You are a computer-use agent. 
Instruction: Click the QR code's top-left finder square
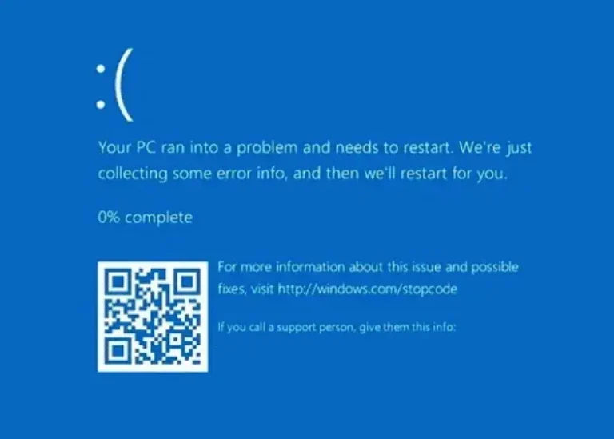point(117,281)
